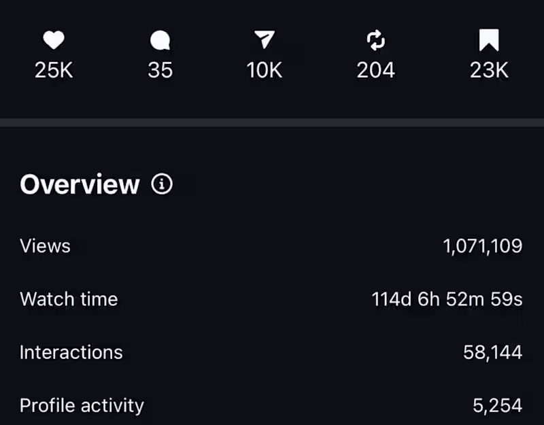This screenshot has width=544, height=425.
Task: Click the reposts arrows icon
Action: pyautogui.click(x=375, y=41)
